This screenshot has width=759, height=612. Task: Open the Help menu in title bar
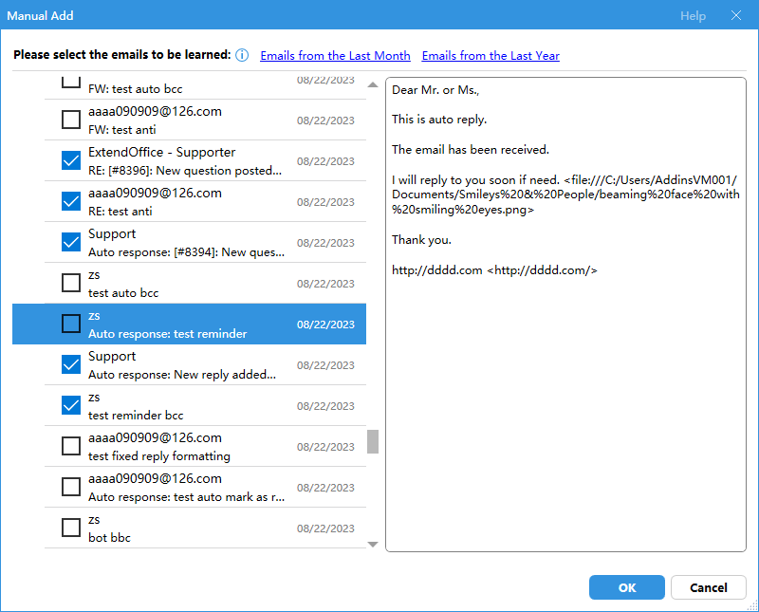(693, 16)
